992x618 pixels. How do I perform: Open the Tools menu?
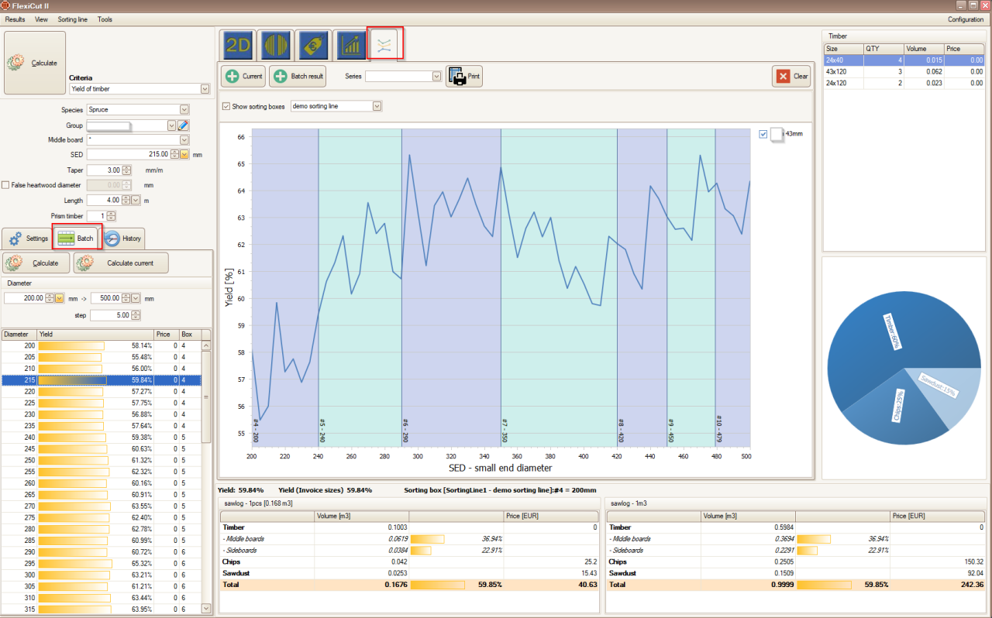[x=105, y=19]
